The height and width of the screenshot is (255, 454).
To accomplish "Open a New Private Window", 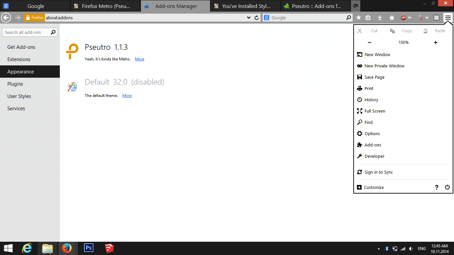I will [403, 66].
